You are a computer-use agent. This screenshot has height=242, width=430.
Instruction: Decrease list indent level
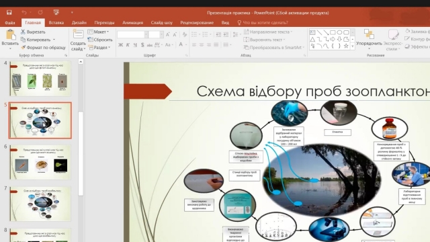pyautogui.click(x=218, y=34)
